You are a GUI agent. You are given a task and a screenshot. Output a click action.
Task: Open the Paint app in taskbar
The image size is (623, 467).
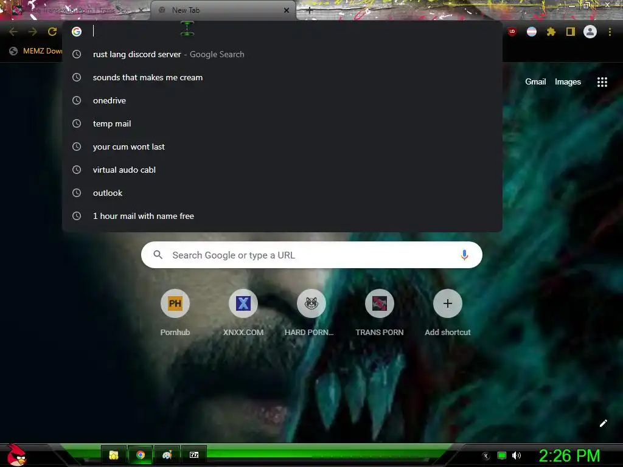[167, 455]
